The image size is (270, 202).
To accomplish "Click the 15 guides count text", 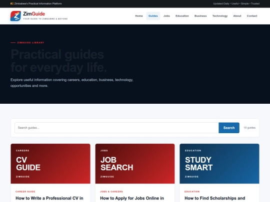I will pos(249,128).
